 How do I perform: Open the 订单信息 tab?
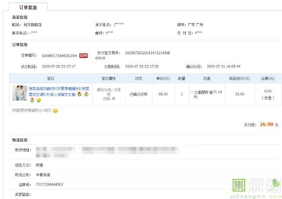coord(28,7)
